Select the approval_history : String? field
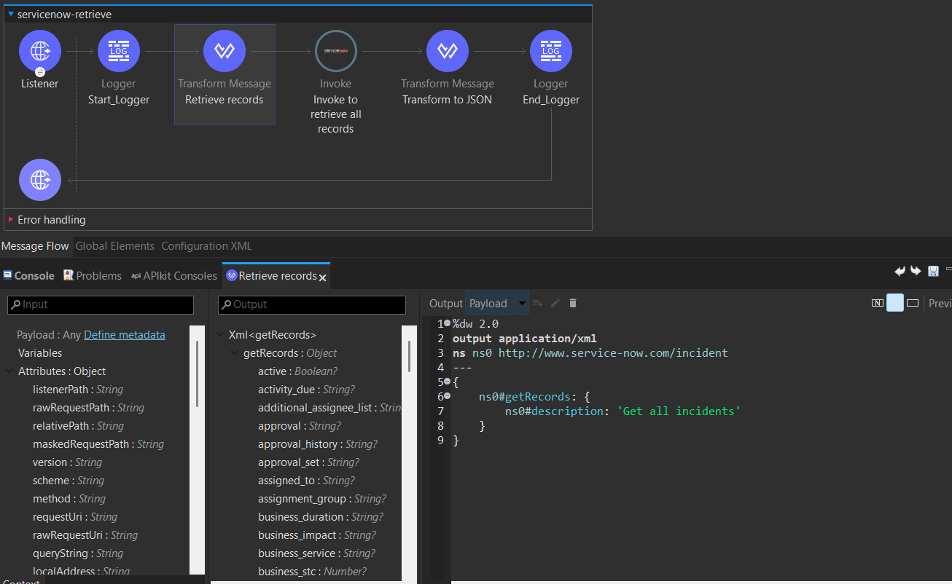 (x=318, y=444)
